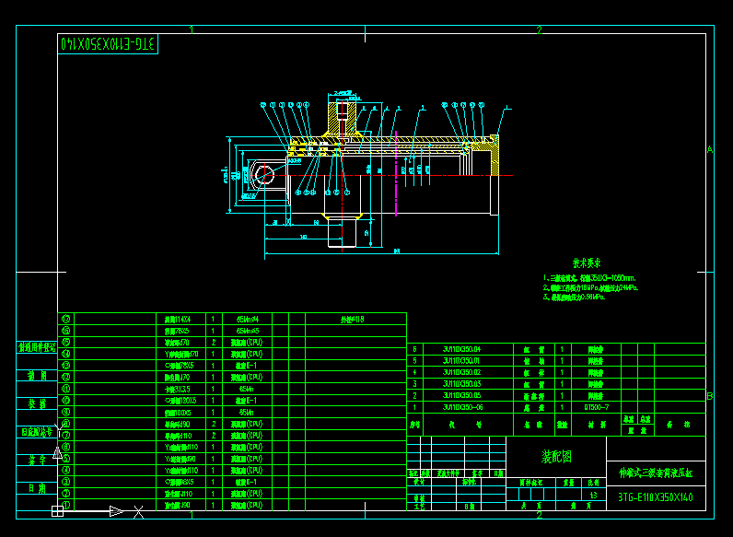Click part code 3JV110X350.04 in BOM
The width and height of the screenshot is (733, 537).
[461, 349]
